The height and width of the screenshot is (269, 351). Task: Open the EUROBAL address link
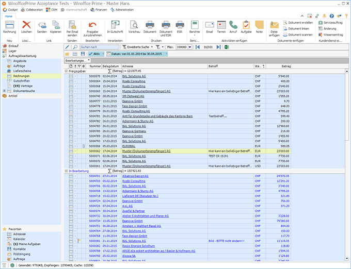[x=129, y=146]
